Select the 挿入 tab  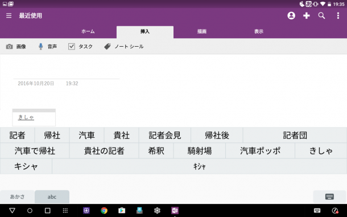click(x=145, y=32)
